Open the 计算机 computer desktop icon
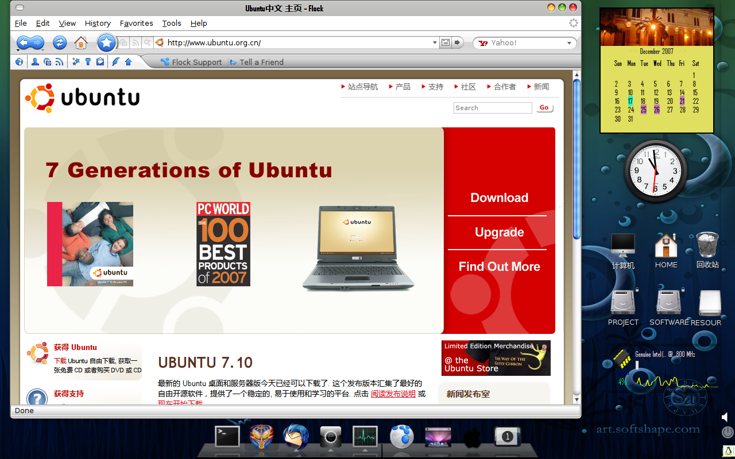The width and height of the screenshot is (735, 459). pos(623,251)
